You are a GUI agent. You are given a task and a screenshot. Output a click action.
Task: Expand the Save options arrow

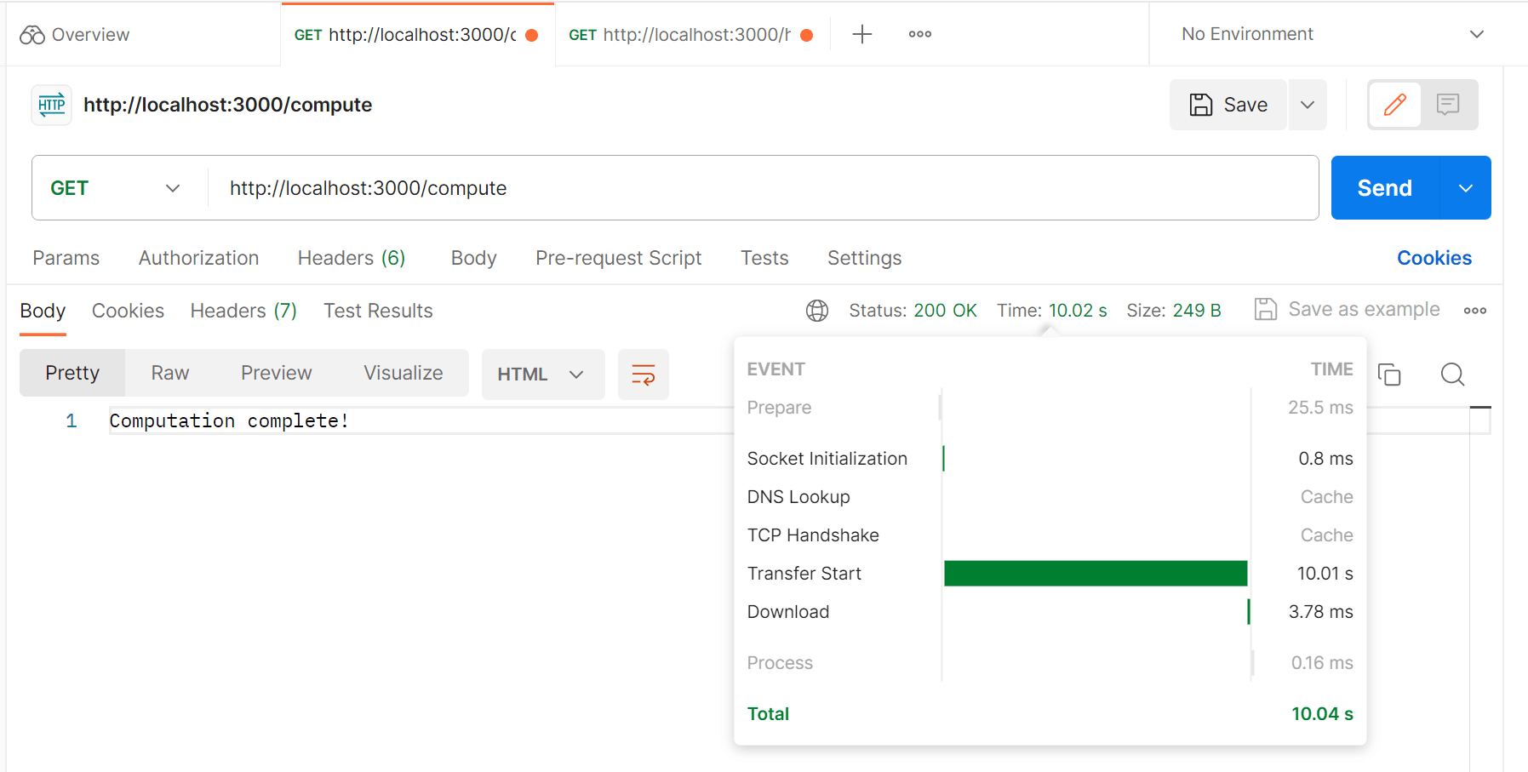[1308, 105]
